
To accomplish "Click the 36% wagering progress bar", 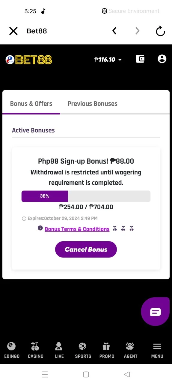I will coord(86,196).
